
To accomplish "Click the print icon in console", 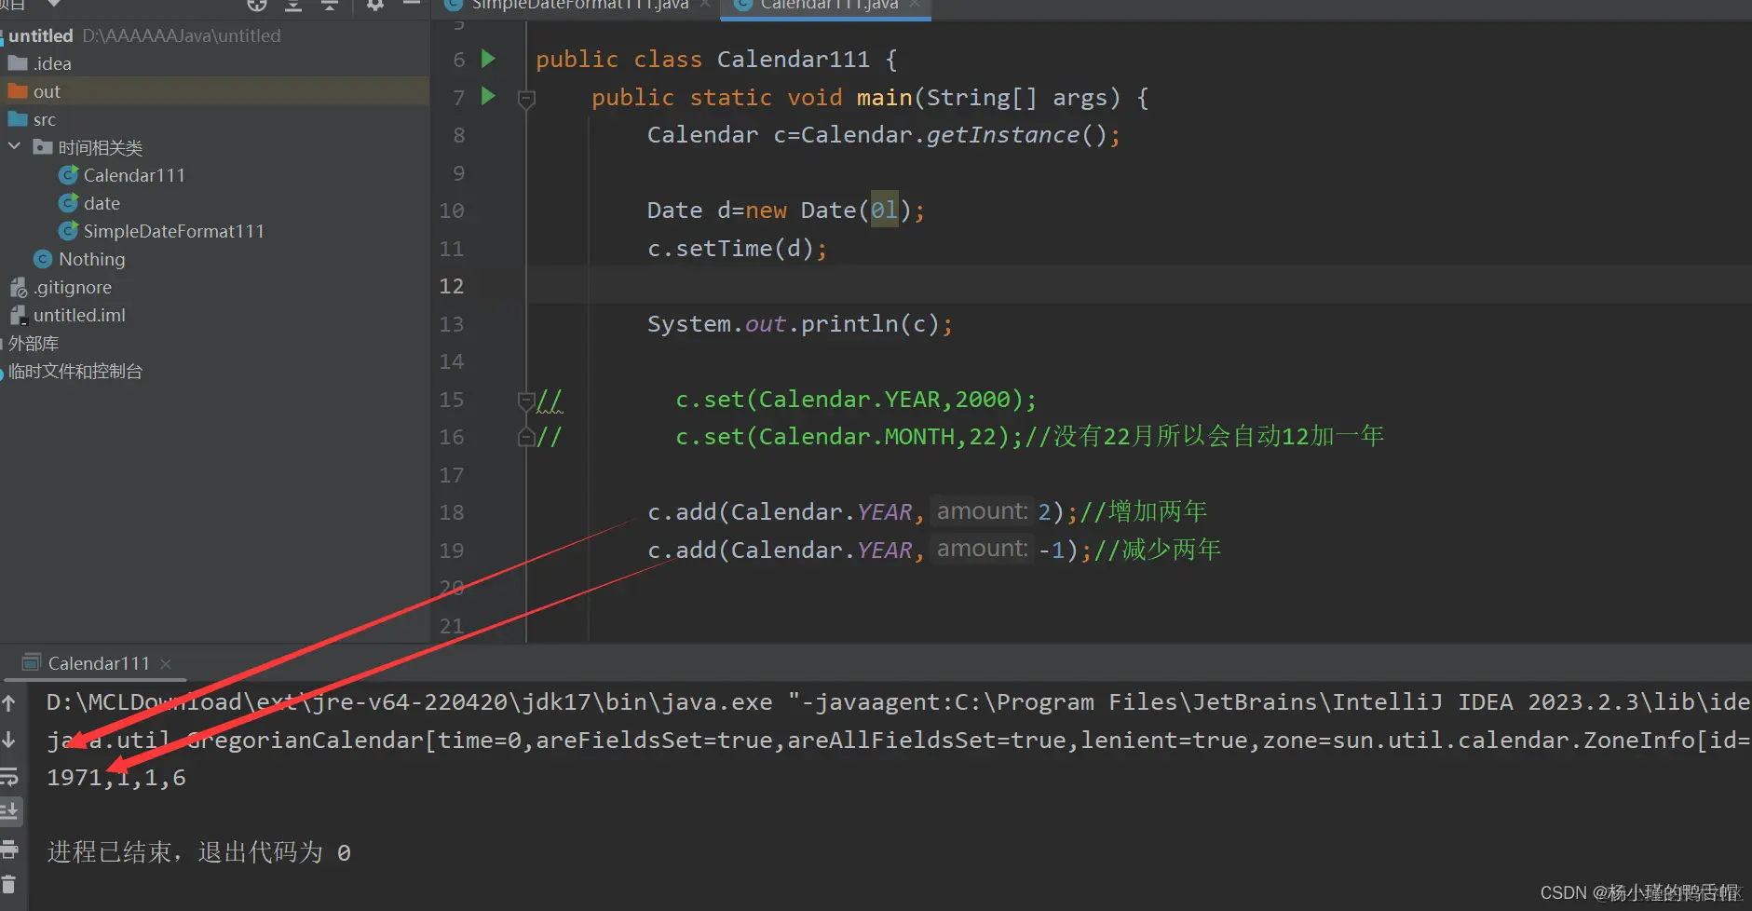I will point(9,849).
